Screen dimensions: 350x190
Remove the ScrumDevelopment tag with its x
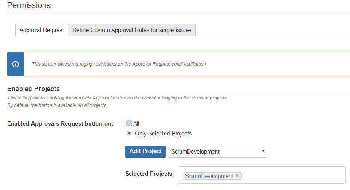237,176
